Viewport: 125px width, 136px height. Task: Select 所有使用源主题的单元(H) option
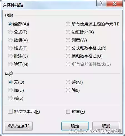tap(68, 24)
